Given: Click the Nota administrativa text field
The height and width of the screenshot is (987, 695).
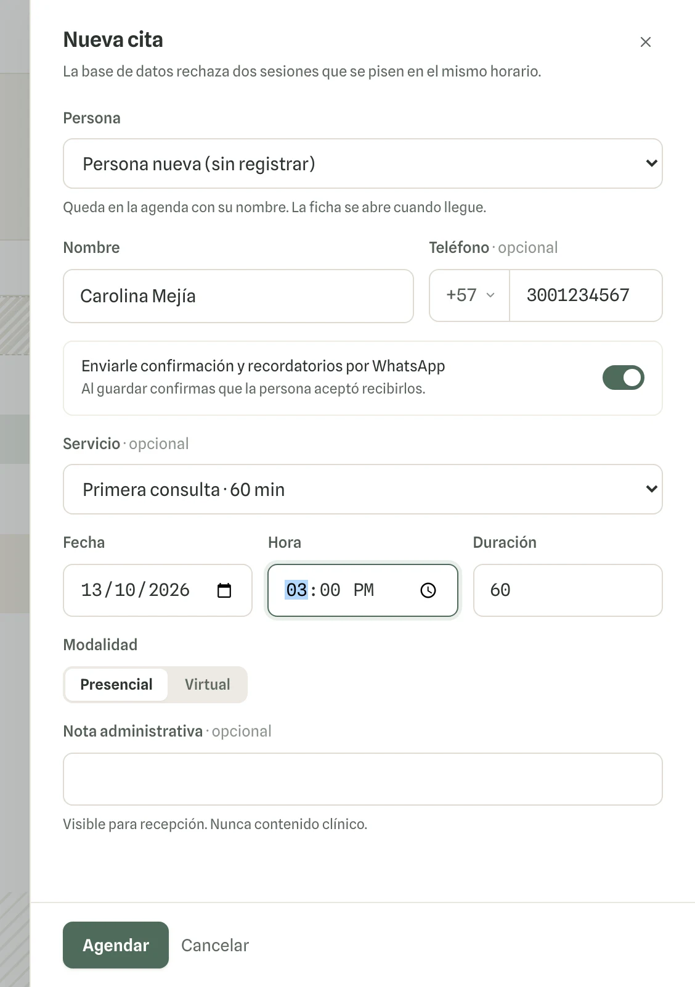Looking at the screenshot, I should click(362, 779).
